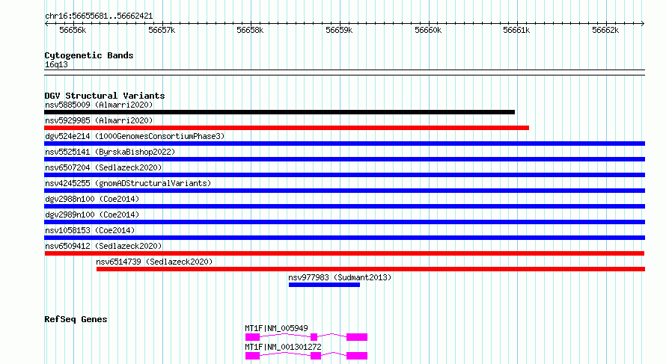Click the 56657k ruler tick label
Screen dimensions: 666x364
162,30
